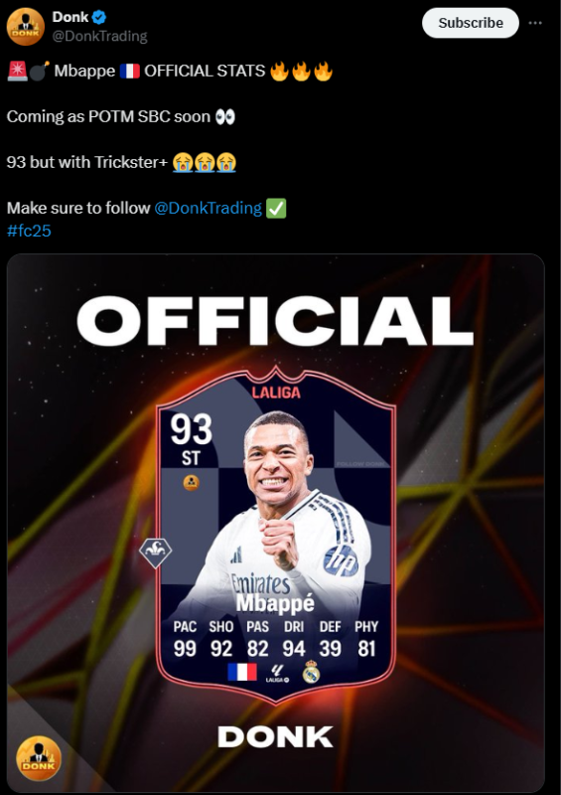Image resolution: width=561 pixels, height=795 pixels.
Task: Click the Trickster+ playstyle diamond icon
Action: 156,554
